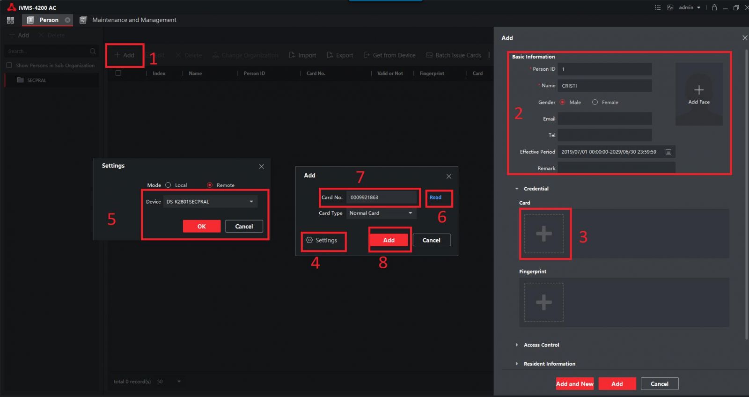This screenshot has height=397, width=749.
Task: Click the lock icon in title bar
Action: 714,7
